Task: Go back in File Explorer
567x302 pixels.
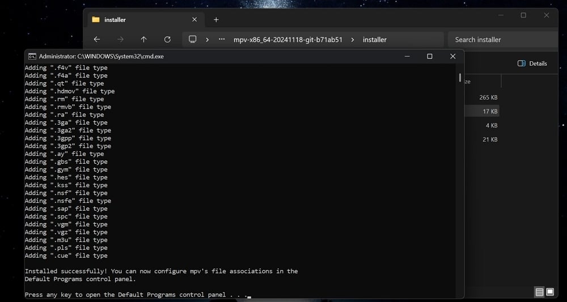Action: [96, 39]
